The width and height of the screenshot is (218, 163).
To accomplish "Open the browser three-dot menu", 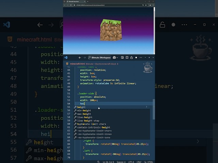I will (x=153, y=5).
